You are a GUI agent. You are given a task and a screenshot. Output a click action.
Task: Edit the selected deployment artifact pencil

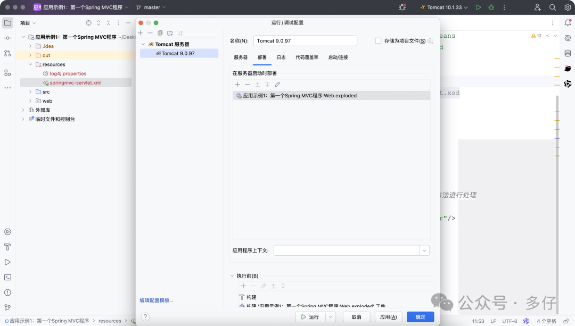point(277,84)
